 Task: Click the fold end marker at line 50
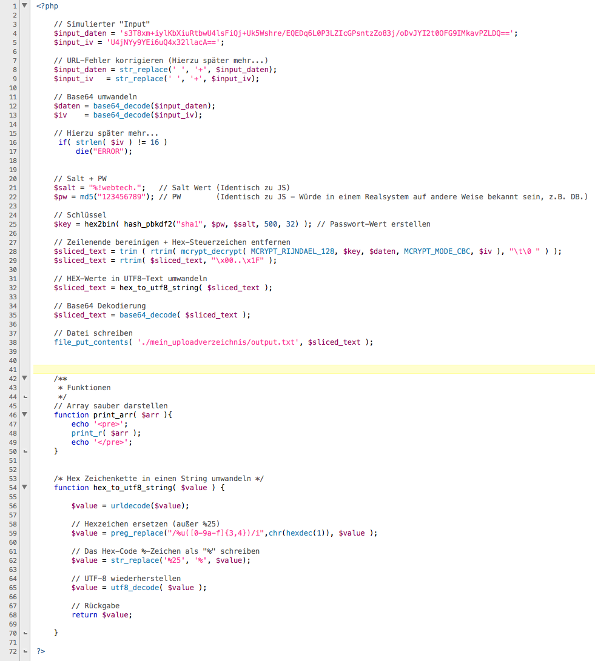pyautogui.click(x=25, y=451)
